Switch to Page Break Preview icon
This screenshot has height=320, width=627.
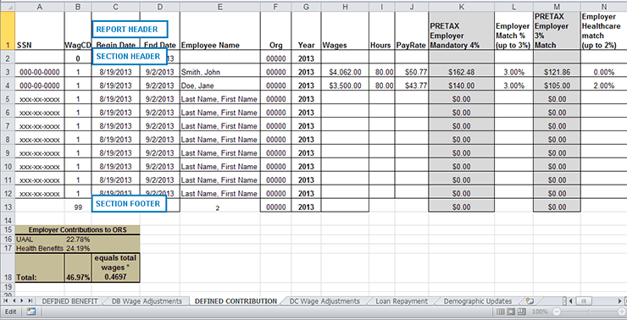[522, 312]
